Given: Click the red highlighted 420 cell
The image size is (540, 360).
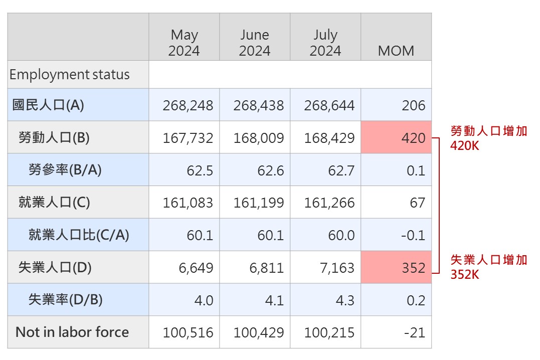Looking at the screenshot, I should pos(396,137).
